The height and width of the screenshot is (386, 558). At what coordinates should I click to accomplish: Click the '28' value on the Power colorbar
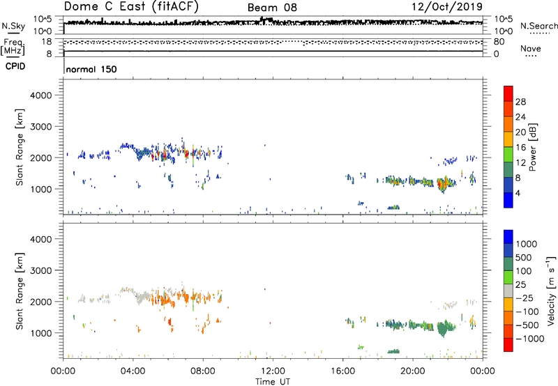(520, 102)
